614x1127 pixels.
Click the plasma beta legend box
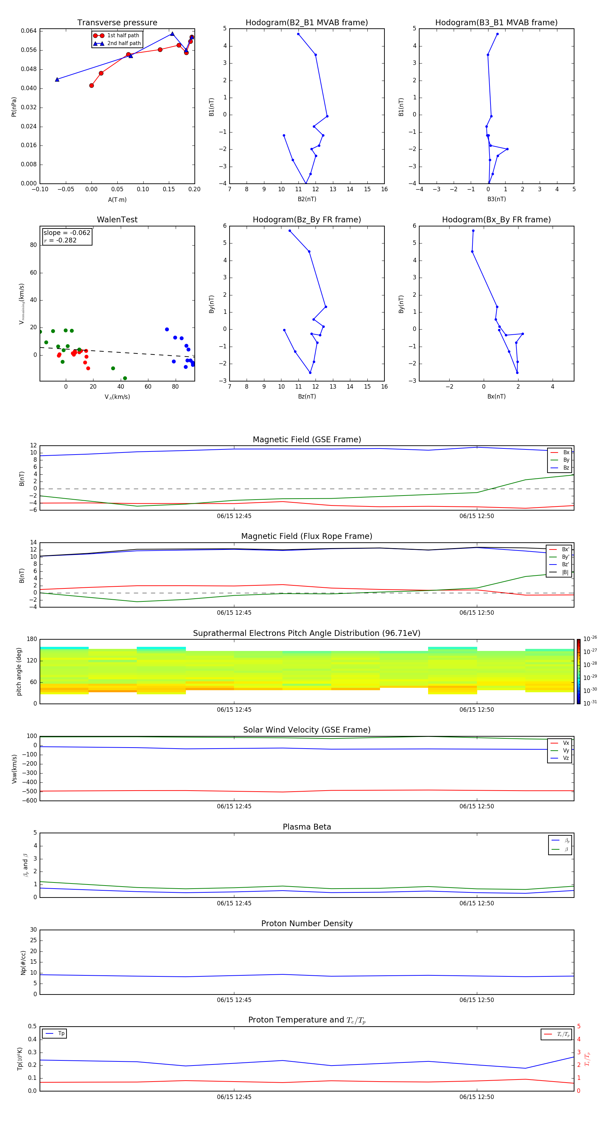coord(560,845)
